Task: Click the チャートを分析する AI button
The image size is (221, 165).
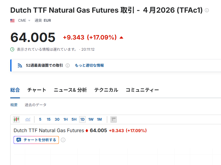Action: point(36,140)
